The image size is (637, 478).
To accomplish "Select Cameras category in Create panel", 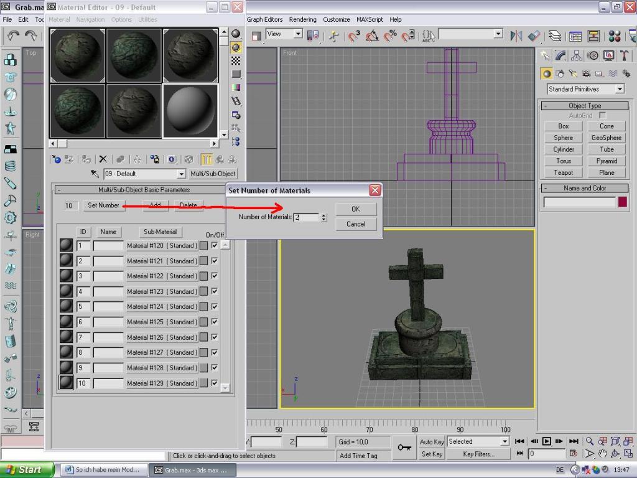I will 586,73.
